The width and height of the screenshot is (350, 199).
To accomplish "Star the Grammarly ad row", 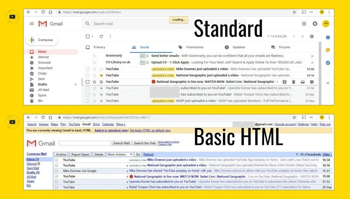I will pos(94,56).
